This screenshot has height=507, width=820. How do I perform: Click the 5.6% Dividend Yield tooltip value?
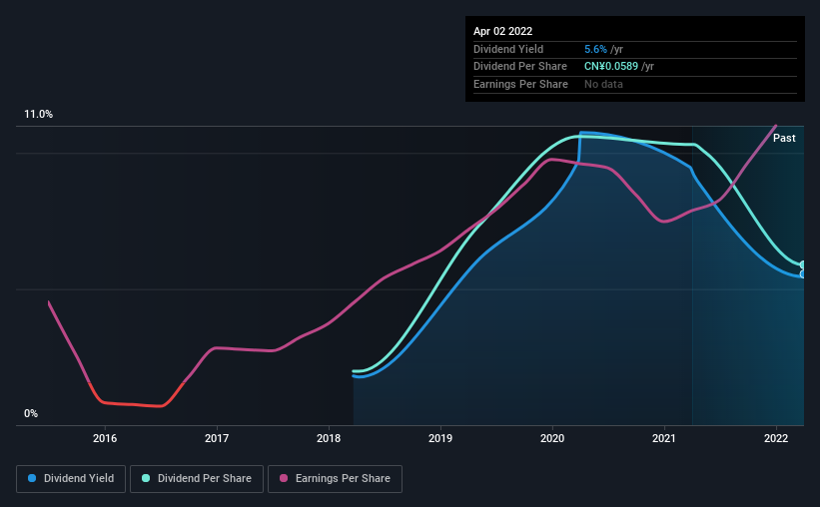click(595, 49)
